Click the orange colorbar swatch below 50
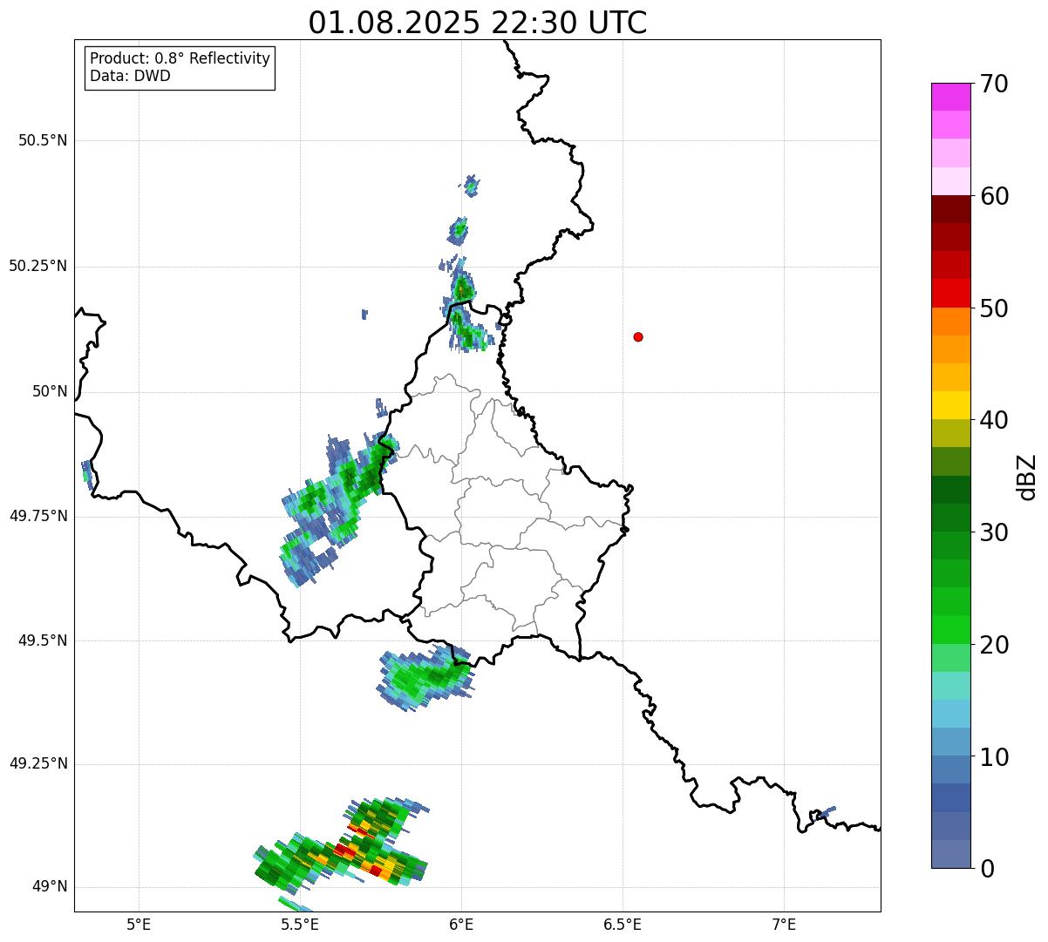Screen dimensions: 1048x942 tap(950, 322)
